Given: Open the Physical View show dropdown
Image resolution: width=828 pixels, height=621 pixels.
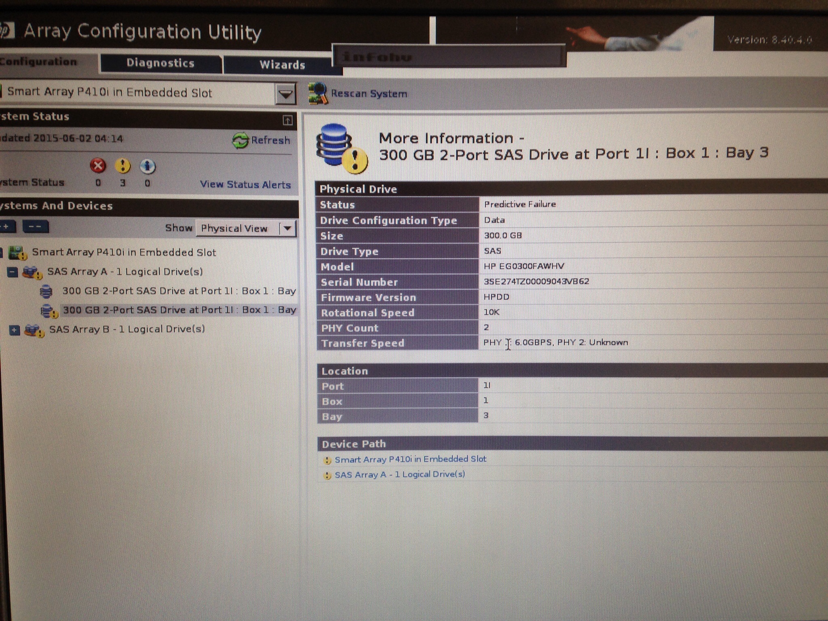Looking at the screenshot, I should click(x=287, y=228).
